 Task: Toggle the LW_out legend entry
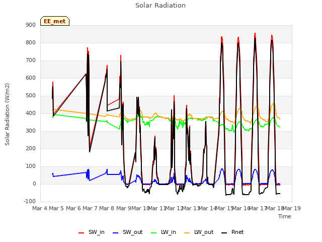[199, 232]
